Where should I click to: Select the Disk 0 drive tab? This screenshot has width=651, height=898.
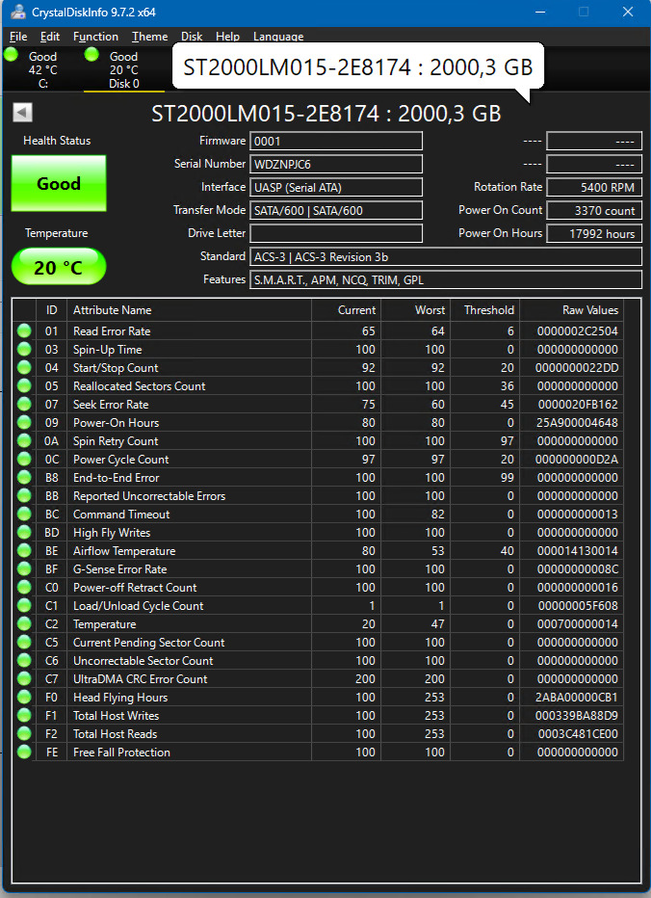123,70
